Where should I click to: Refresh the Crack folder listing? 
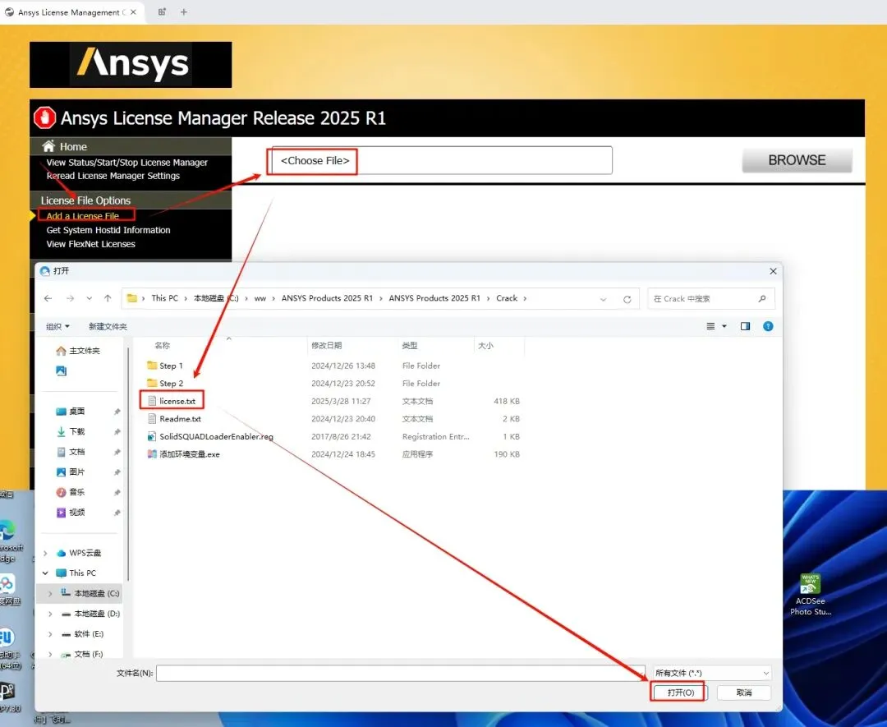click(x=627, y=299)
